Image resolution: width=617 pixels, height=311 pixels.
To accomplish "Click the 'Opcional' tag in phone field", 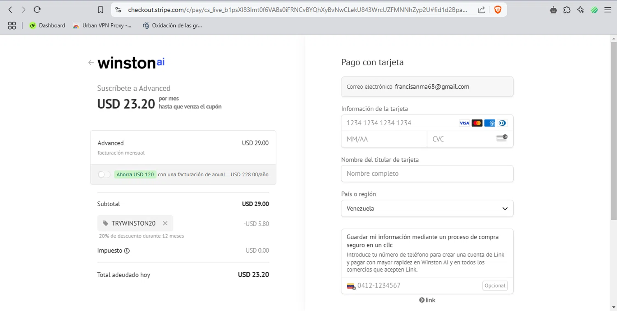I will tap(495, 286).
